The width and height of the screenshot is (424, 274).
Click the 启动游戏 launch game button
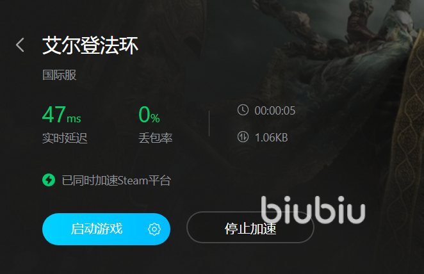[x=106, y=229]
